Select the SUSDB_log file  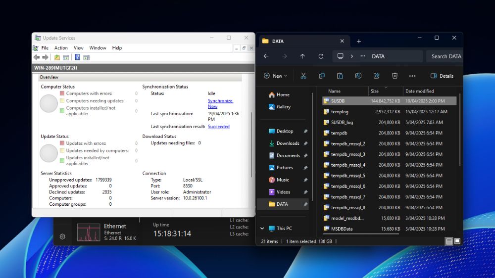pos(389,123)
